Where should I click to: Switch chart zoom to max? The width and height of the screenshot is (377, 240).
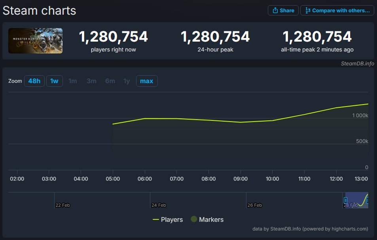pos(147,81)
